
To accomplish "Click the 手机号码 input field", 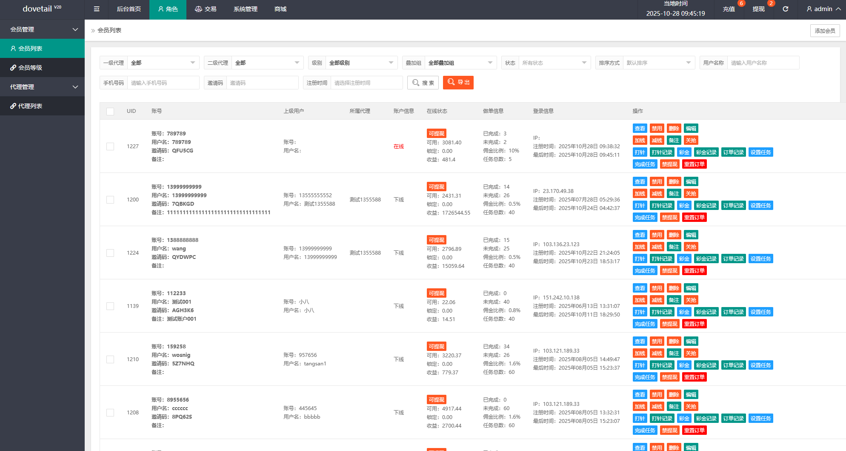I will click(x=163, y=83).
